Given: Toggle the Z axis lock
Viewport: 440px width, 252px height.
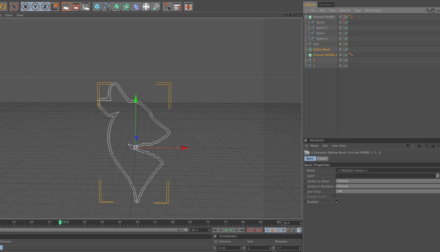Looking at the screenshot, I should 45,7.
